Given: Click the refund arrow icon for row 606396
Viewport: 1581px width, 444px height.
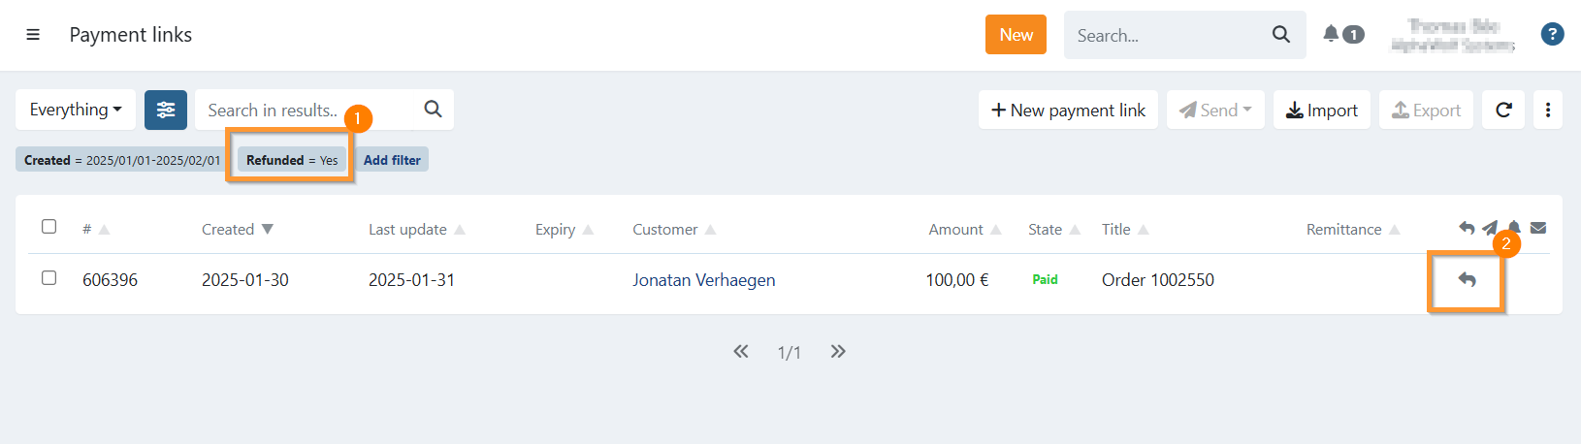Looking at the screenshot, I should (x=1467, y=280).
